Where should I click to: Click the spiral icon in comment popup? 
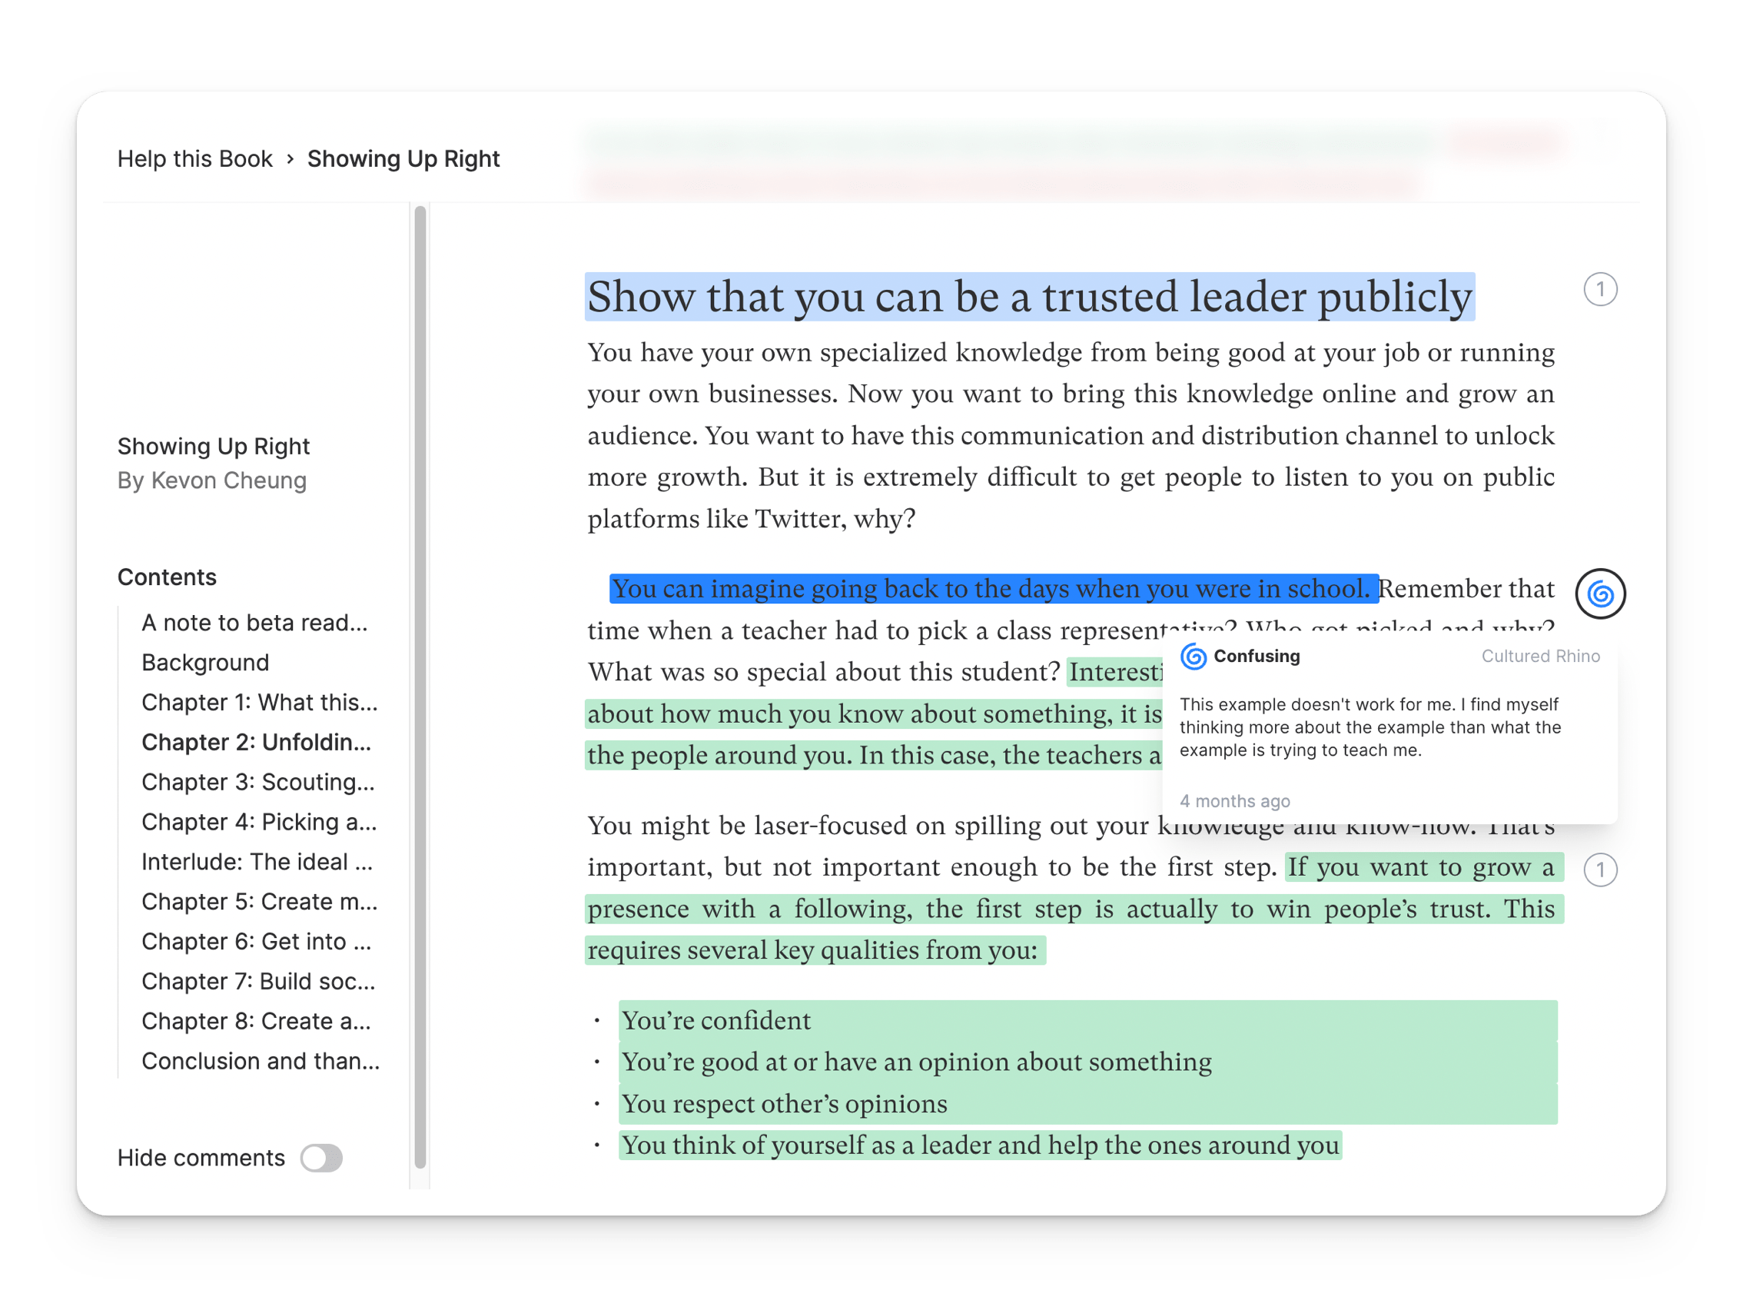(x=1193, y=657)
